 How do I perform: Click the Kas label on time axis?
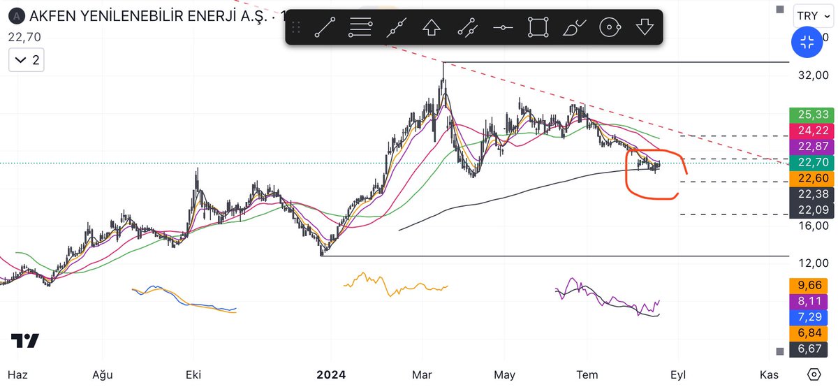pos(769,375)
